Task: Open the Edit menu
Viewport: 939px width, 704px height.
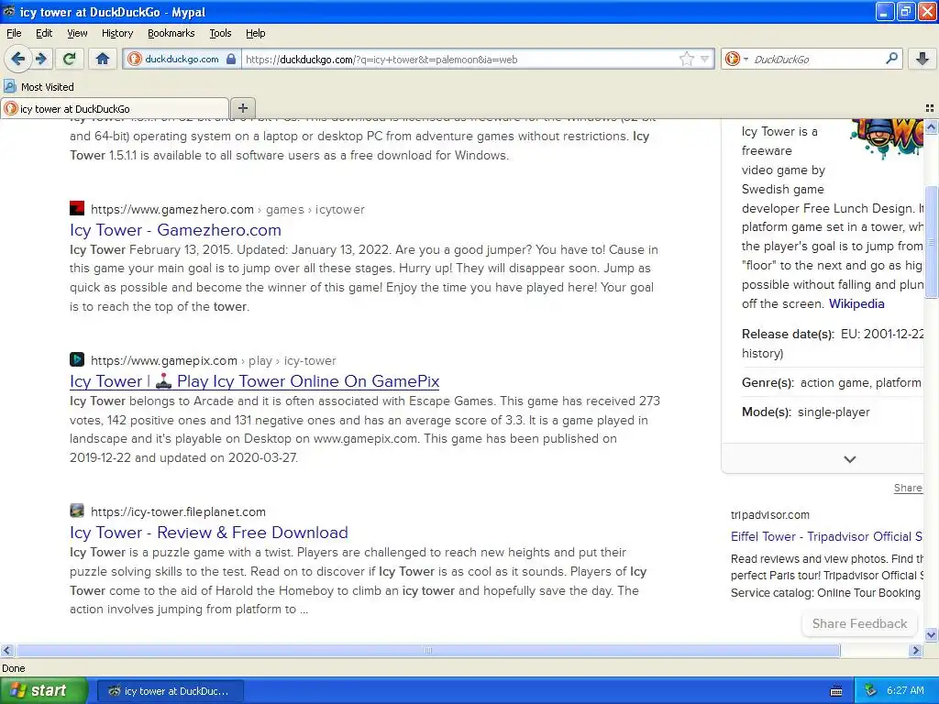Action: (x=44, y=33)
